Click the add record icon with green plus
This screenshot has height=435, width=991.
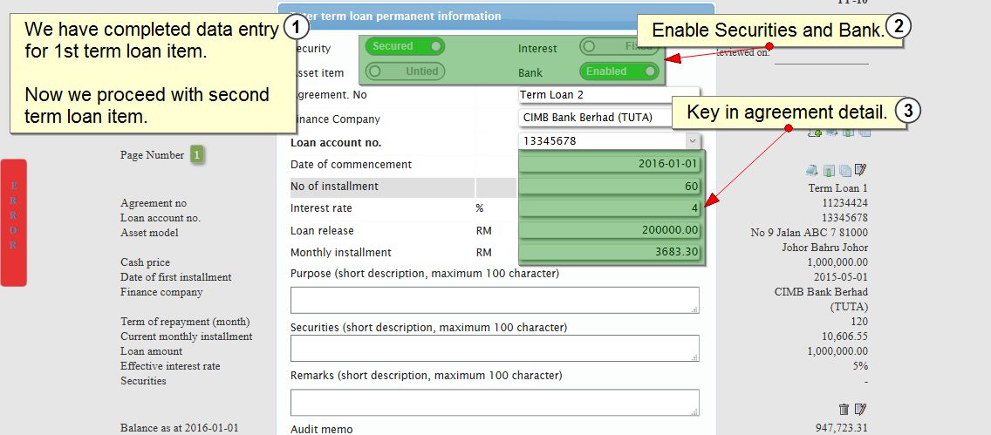click(815, 132)
